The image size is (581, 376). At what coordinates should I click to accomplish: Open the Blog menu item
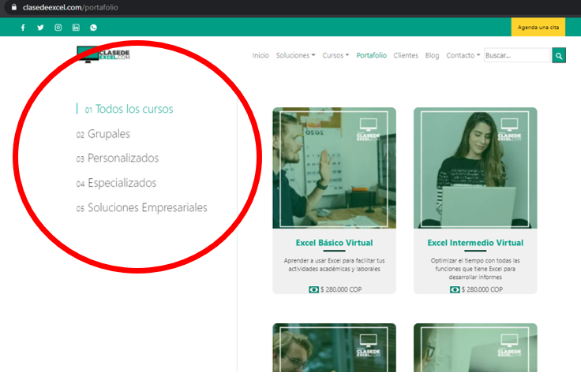(x=432, y=55)
